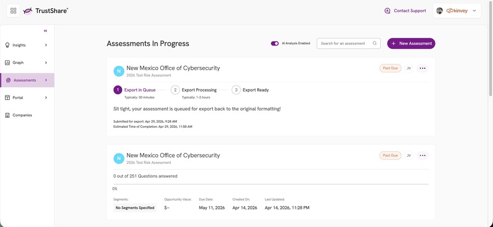
Task: Click the Assessments sidebar icon
Action: (8, 80)
